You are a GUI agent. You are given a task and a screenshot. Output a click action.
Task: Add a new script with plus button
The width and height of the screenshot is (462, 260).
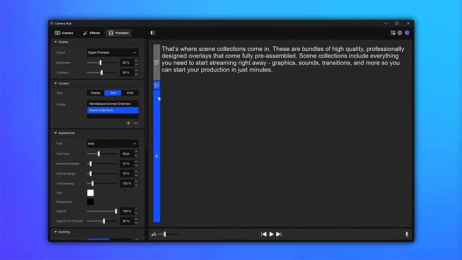(128, 123)
